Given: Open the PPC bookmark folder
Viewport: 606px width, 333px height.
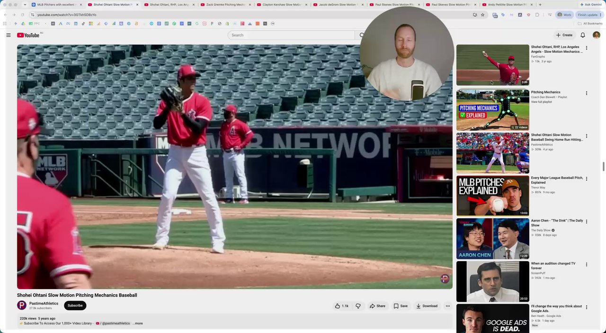Looking at the screenshot, I should [x=34, y=24].
